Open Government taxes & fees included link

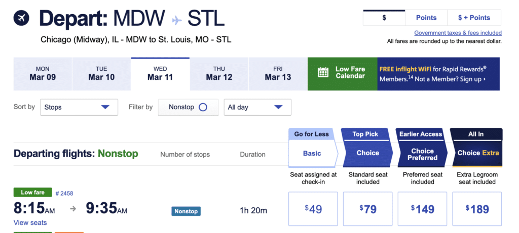click(458, 33)
